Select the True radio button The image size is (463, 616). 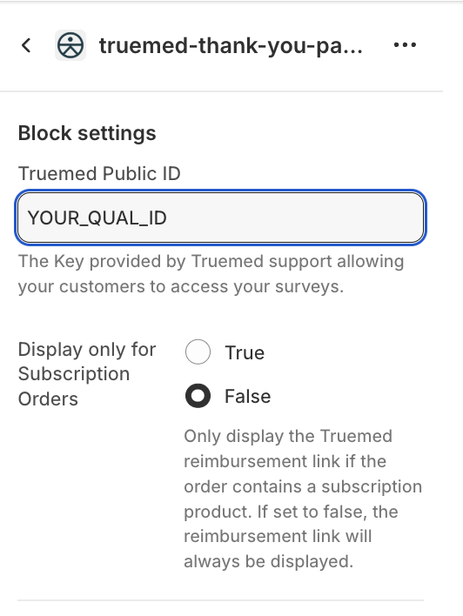coord(198,352)
